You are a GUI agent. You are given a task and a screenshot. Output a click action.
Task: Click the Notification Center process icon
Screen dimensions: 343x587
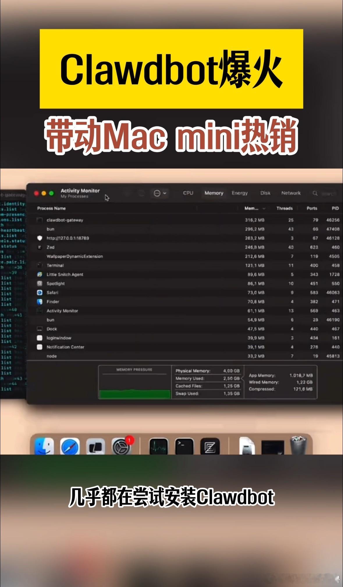[40, 347]
